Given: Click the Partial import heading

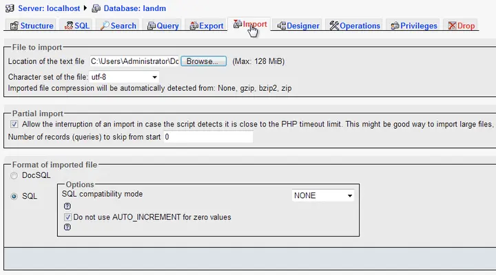Looking at the screenshot, I should point(38,113).
